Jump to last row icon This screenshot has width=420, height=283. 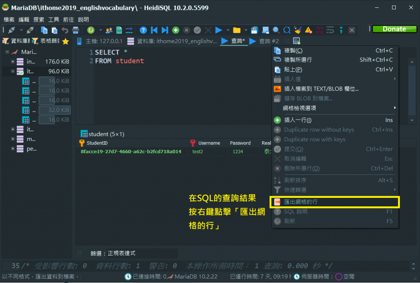[165, 30]
